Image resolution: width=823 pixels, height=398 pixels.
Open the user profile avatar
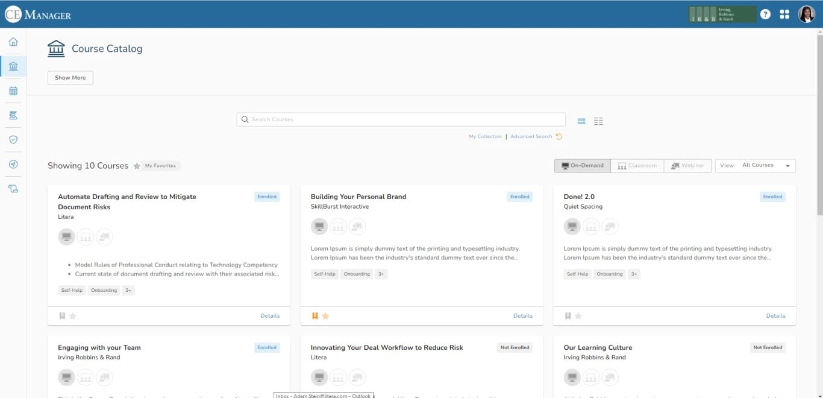coord(807,14)
